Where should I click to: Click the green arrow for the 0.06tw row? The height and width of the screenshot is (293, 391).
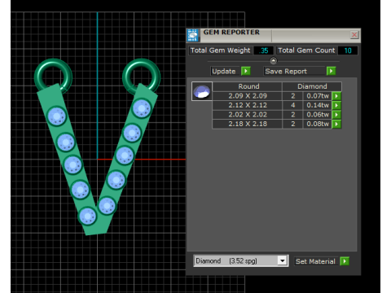click(336, 115)
